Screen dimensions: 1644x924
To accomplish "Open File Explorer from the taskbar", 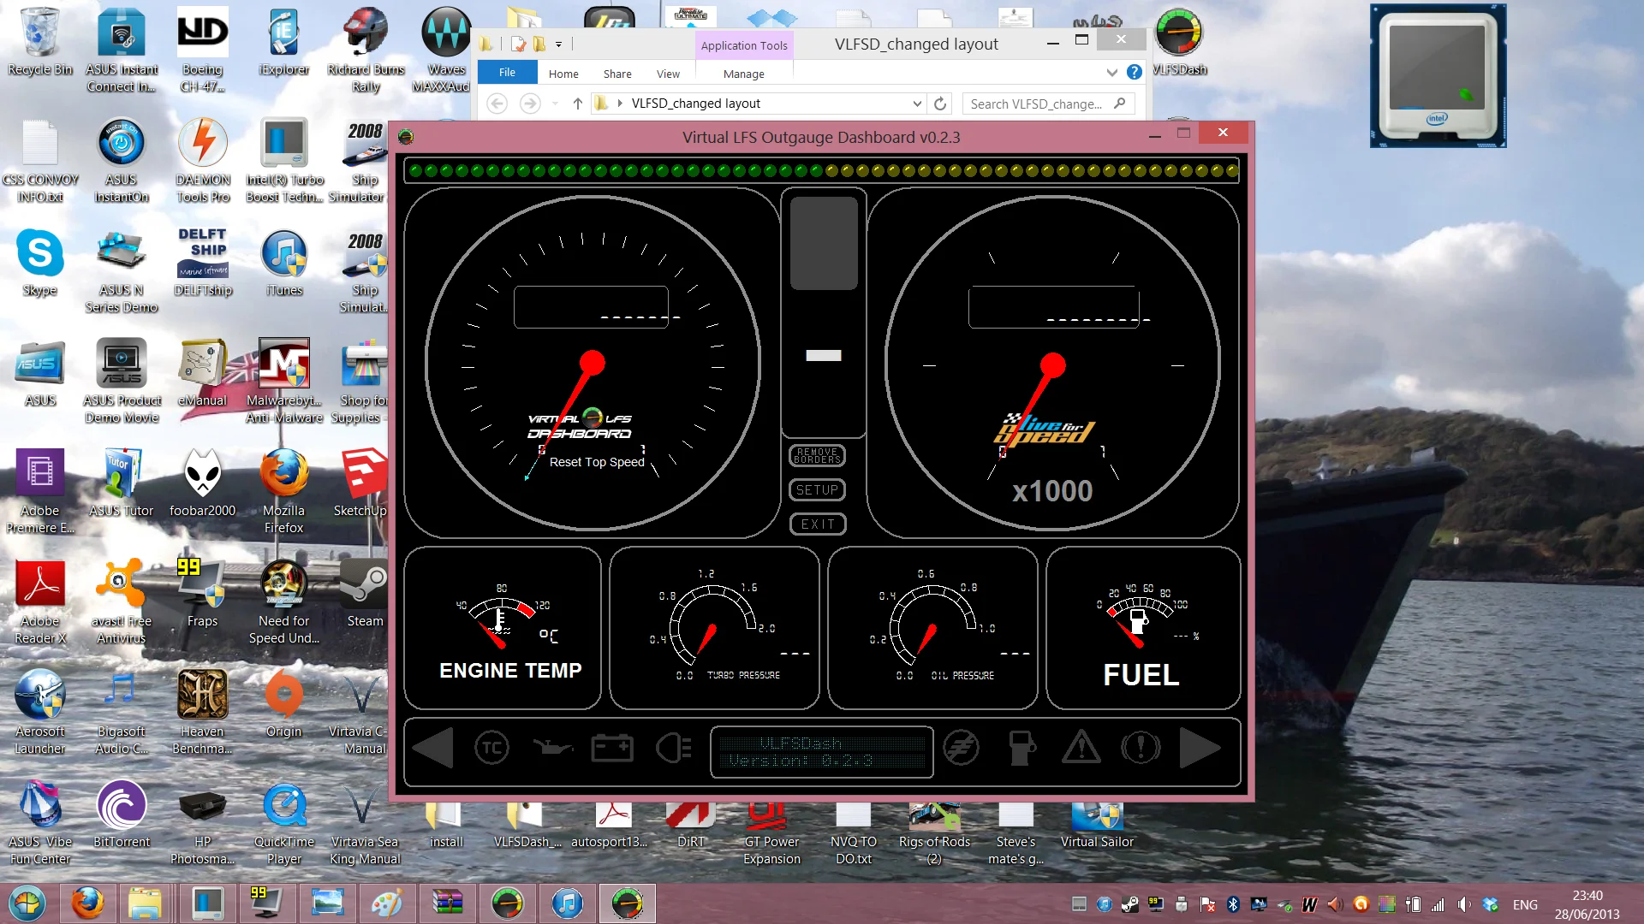I will click(x=145, y=903).
